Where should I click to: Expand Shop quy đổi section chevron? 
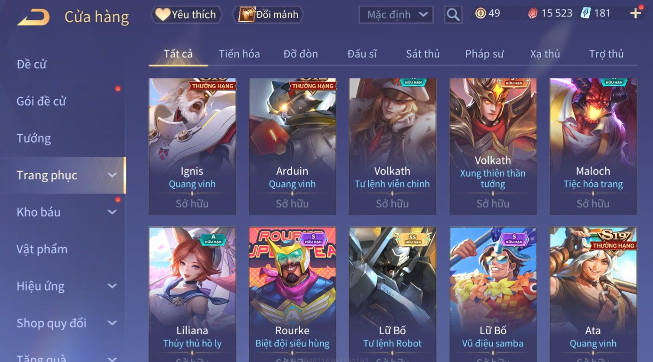pos(112,323)
